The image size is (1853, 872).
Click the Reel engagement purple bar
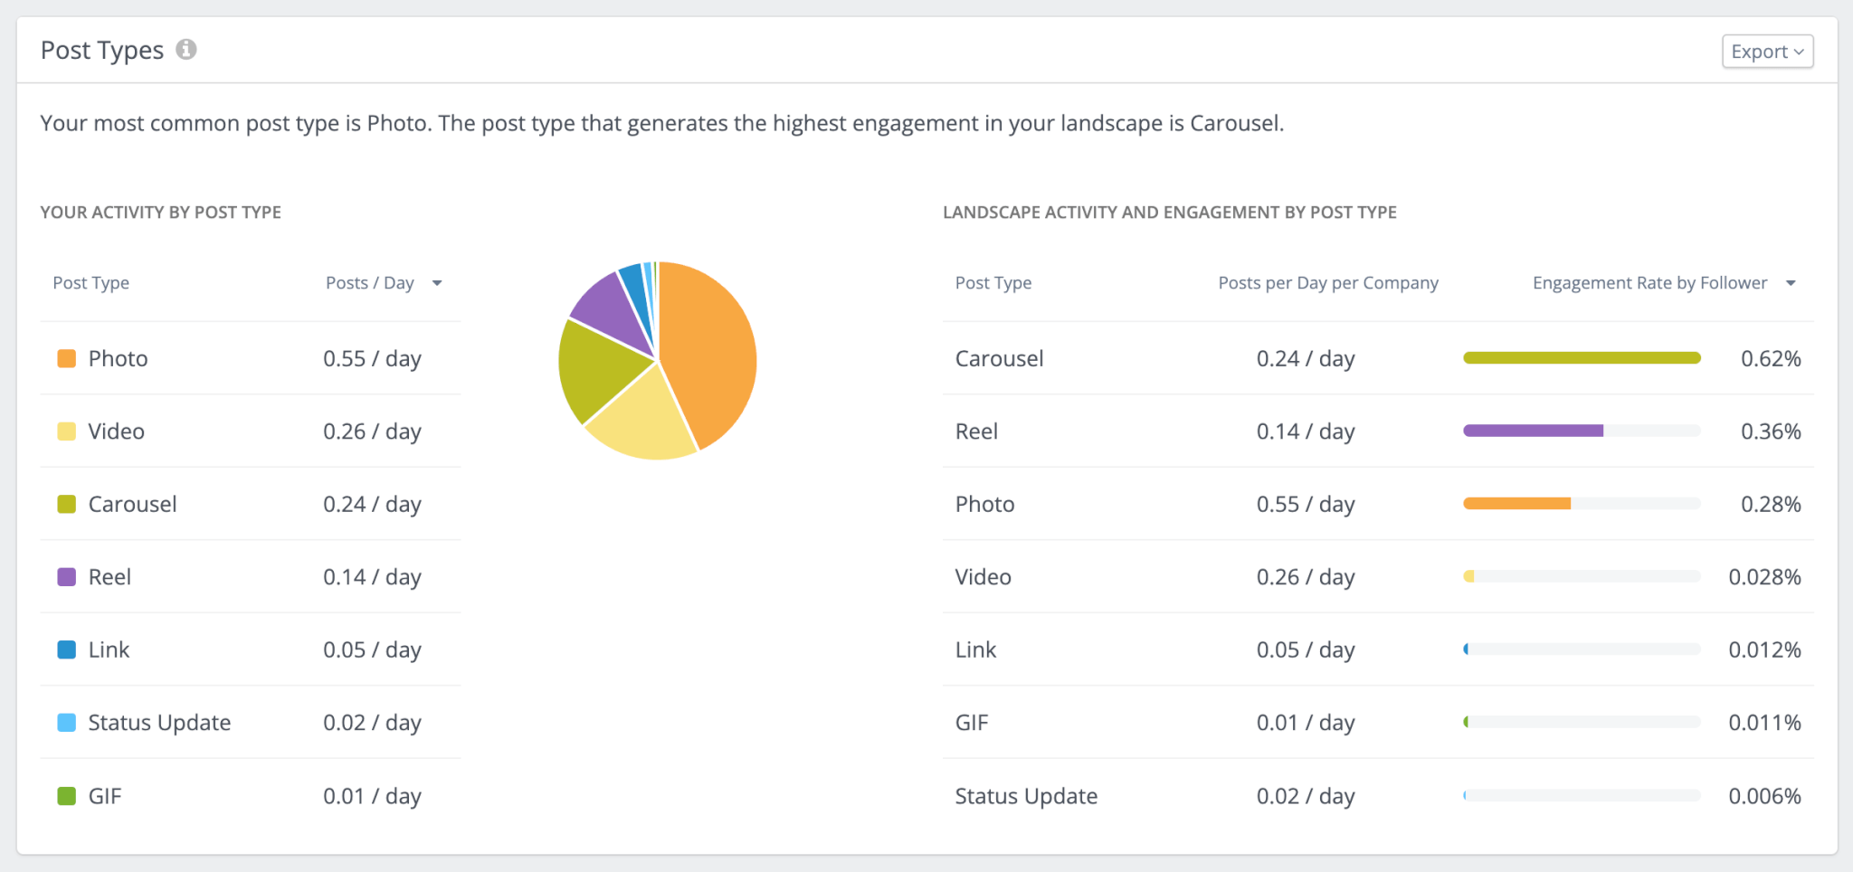pyautogui.click(x=1532, y=431)
